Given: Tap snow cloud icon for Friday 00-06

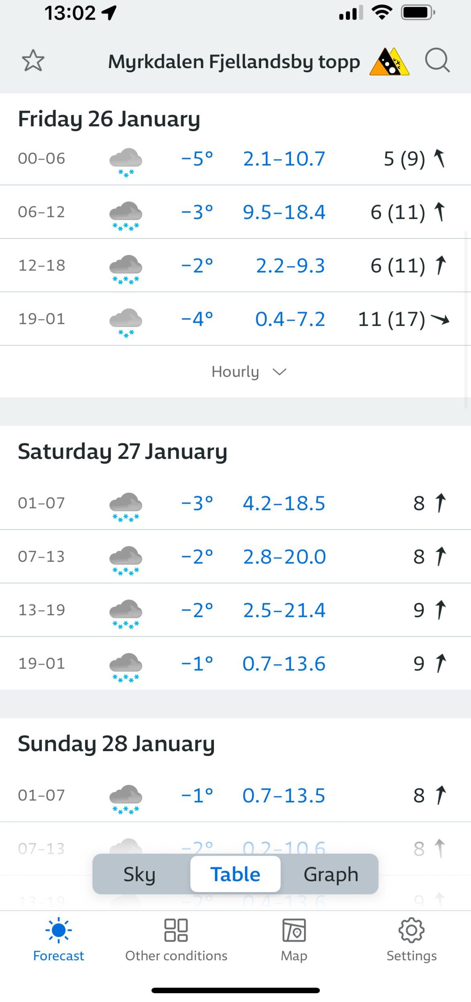Looking at the screenshot, I should (126, 161).
